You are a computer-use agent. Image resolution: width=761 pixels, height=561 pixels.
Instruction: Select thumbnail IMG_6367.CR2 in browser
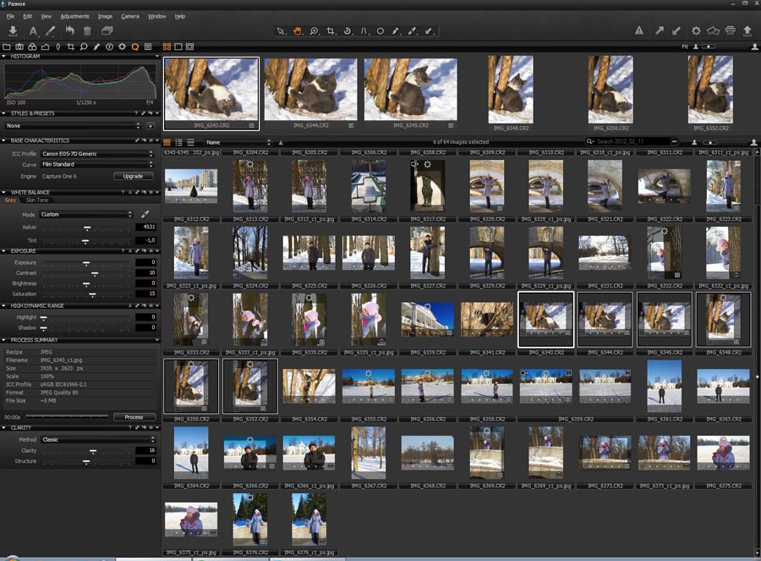[x=369, y=453]
